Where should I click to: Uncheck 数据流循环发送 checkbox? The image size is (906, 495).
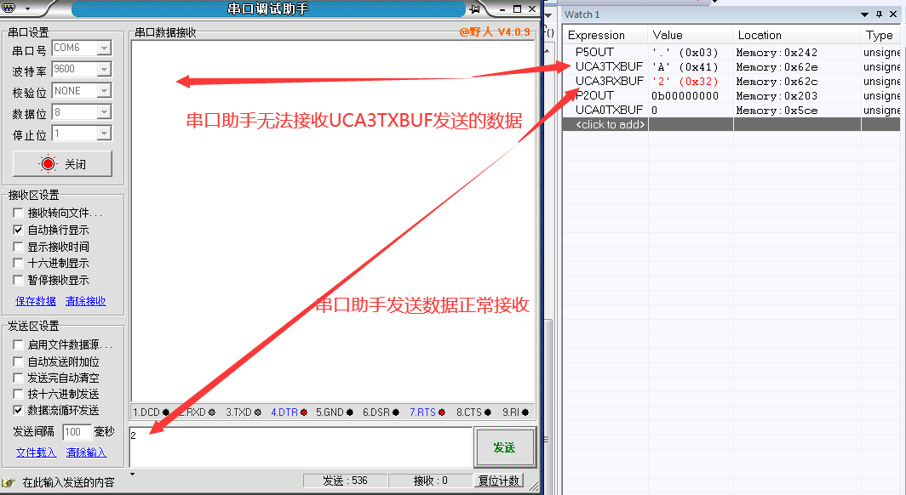(18, 410)
